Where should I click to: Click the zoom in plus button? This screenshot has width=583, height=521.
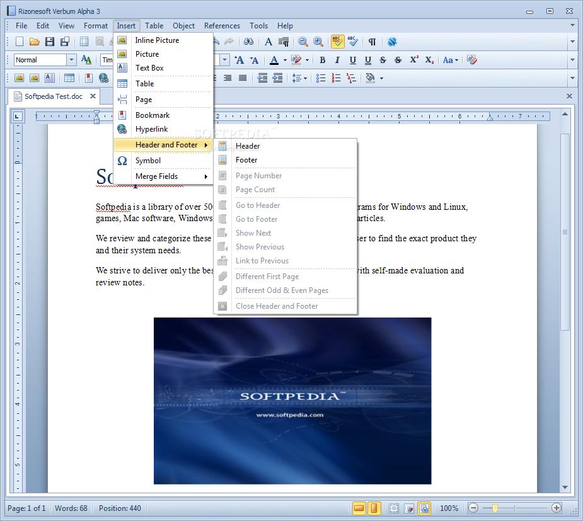point(557,508)
